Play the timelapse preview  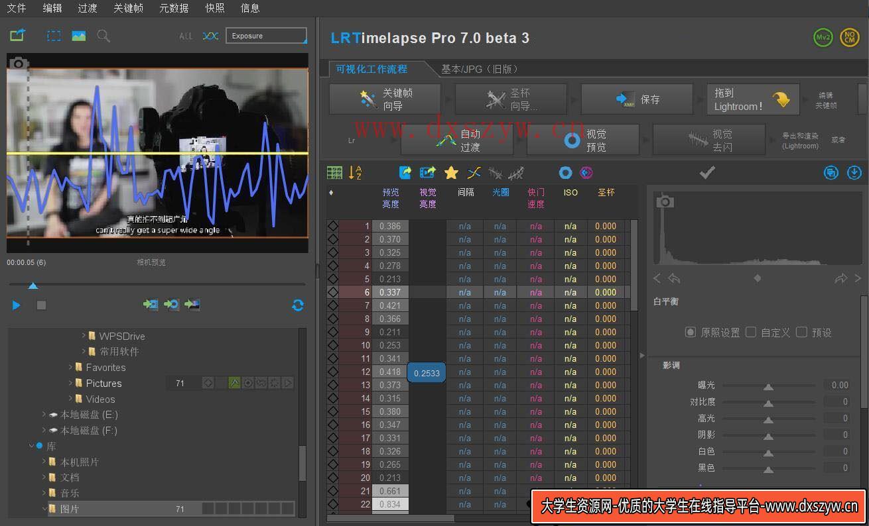tap(17, 305)
